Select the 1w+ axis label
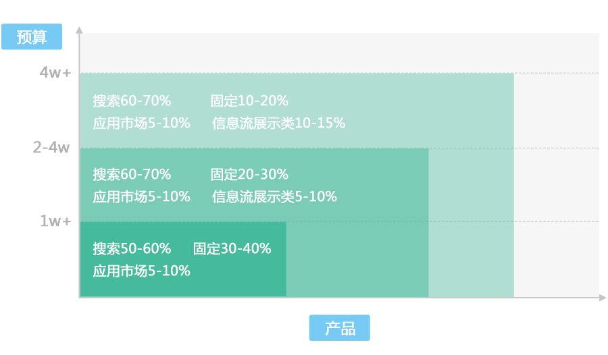608x355 pixels. click(56, 221)
